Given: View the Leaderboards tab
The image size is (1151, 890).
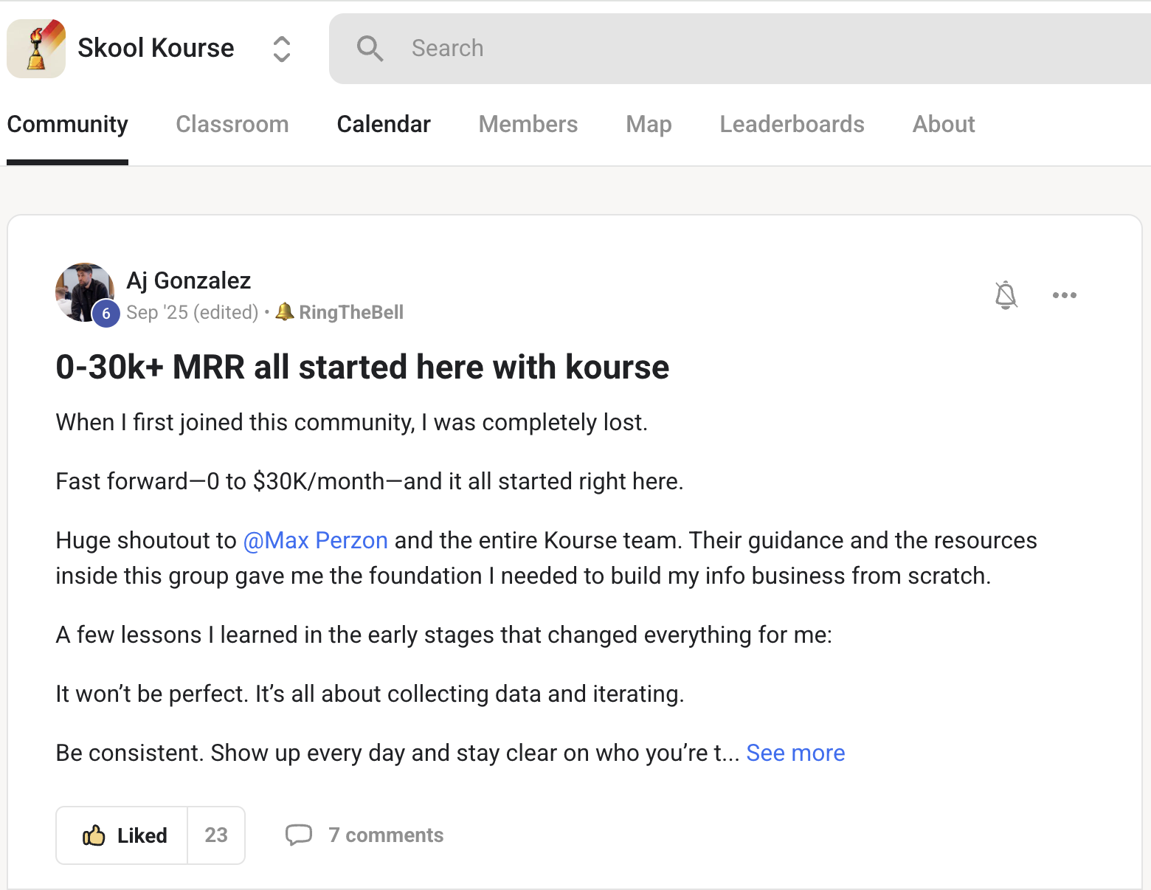Looking at the screenshot, I should [792, 124].
